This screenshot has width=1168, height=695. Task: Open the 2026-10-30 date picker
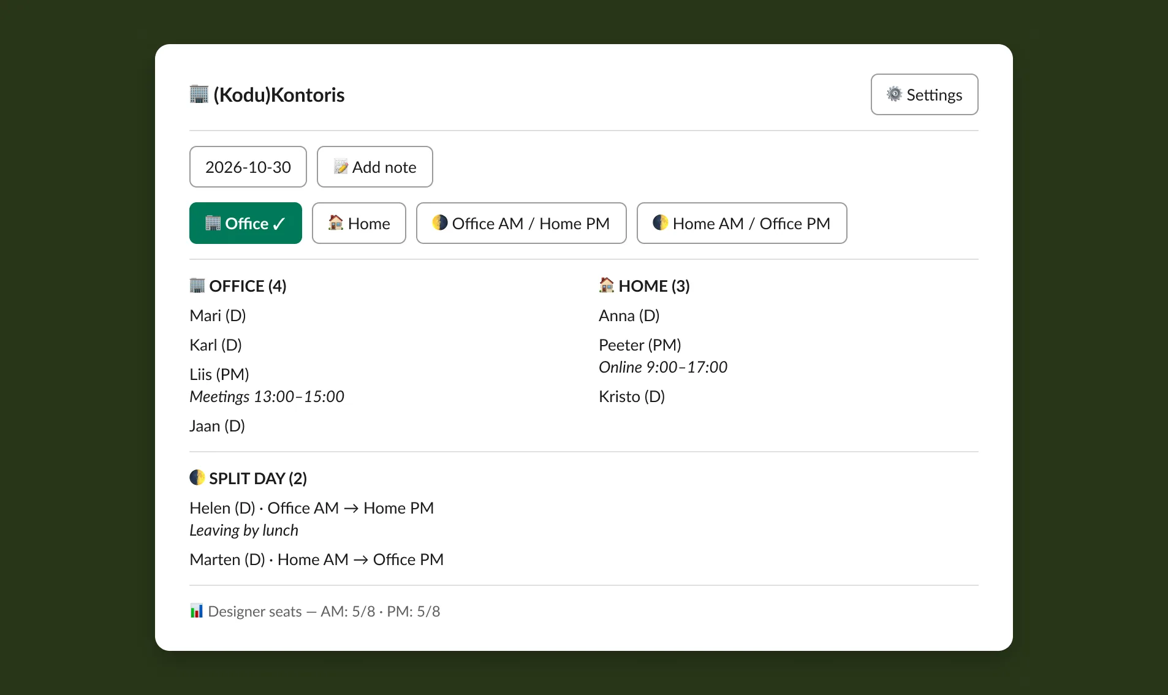click(x=248, y=167)
